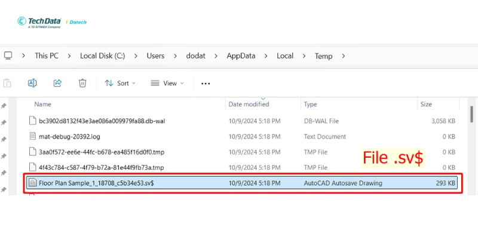Click the file icon of the db-wal file
The image size is (478, 239).
point(32,121)
